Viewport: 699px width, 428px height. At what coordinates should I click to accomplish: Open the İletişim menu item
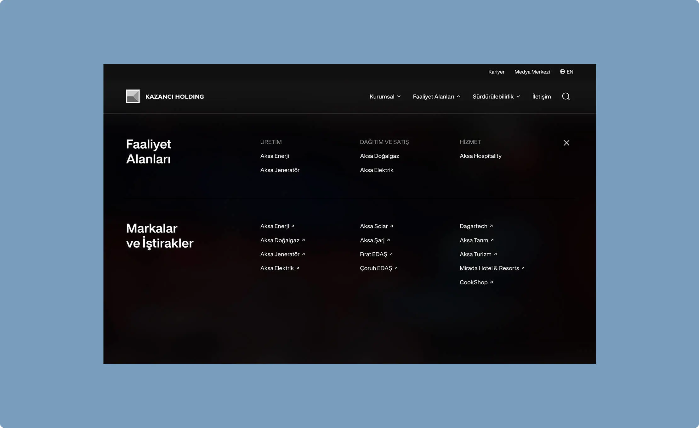[541, 96]
